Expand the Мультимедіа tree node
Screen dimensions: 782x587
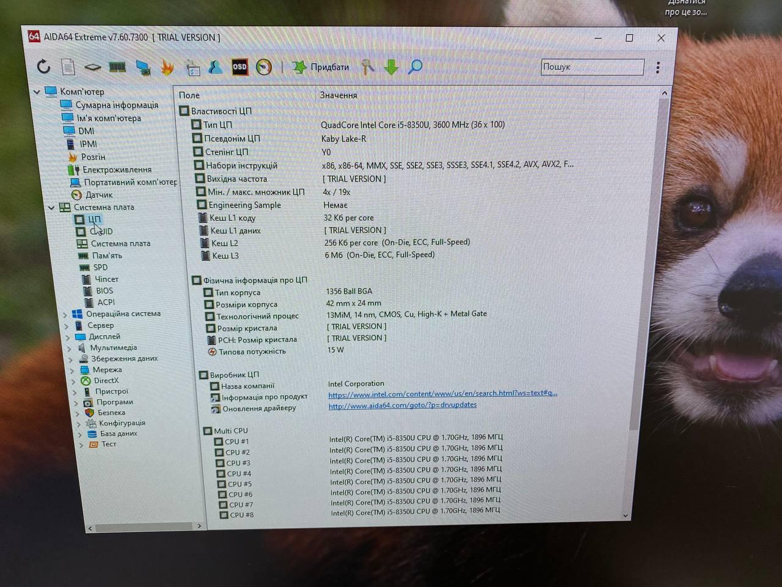tap(70, 349)
